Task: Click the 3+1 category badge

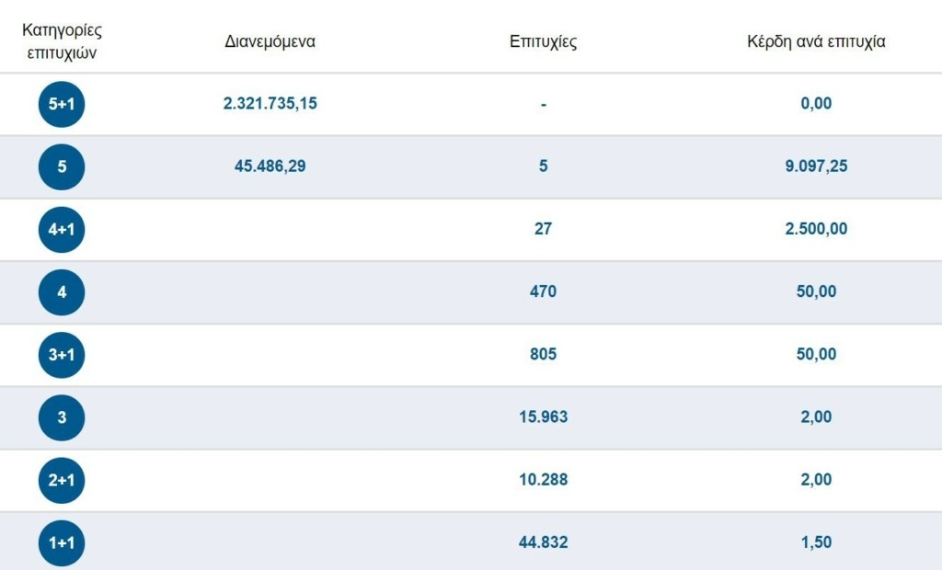Action: (x=62, y=355)
